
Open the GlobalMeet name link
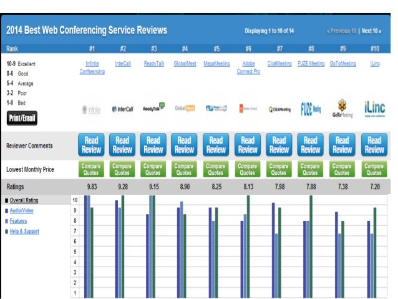[x=185, y=64]
